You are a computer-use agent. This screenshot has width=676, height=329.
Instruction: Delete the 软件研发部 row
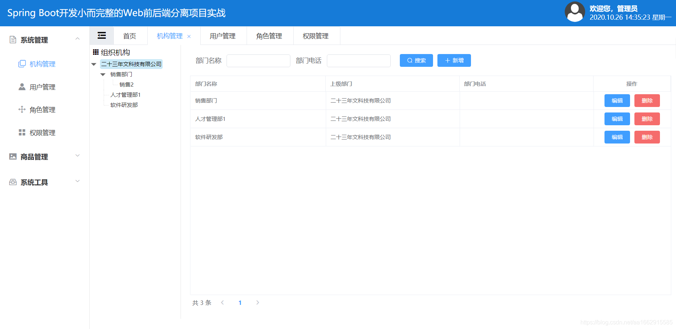(x=647, y=137)
